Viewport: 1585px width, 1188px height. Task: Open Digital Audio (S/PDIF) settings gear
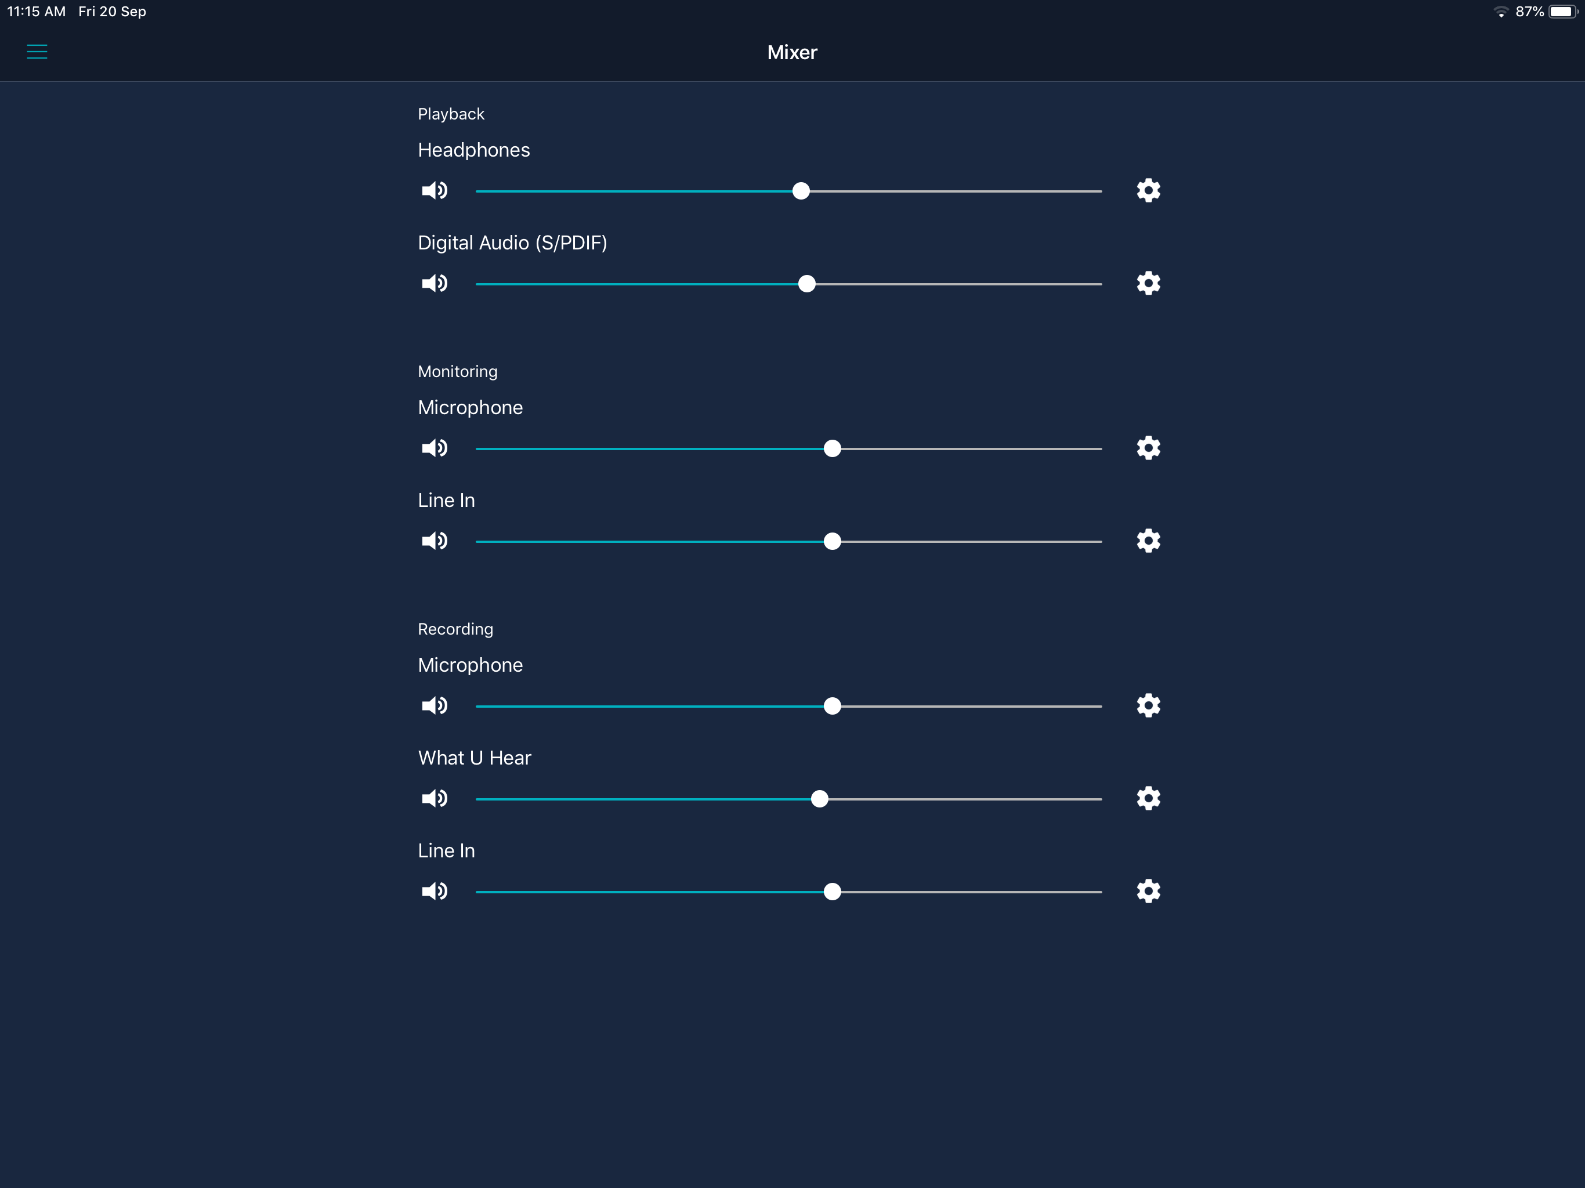(1148, 283)
